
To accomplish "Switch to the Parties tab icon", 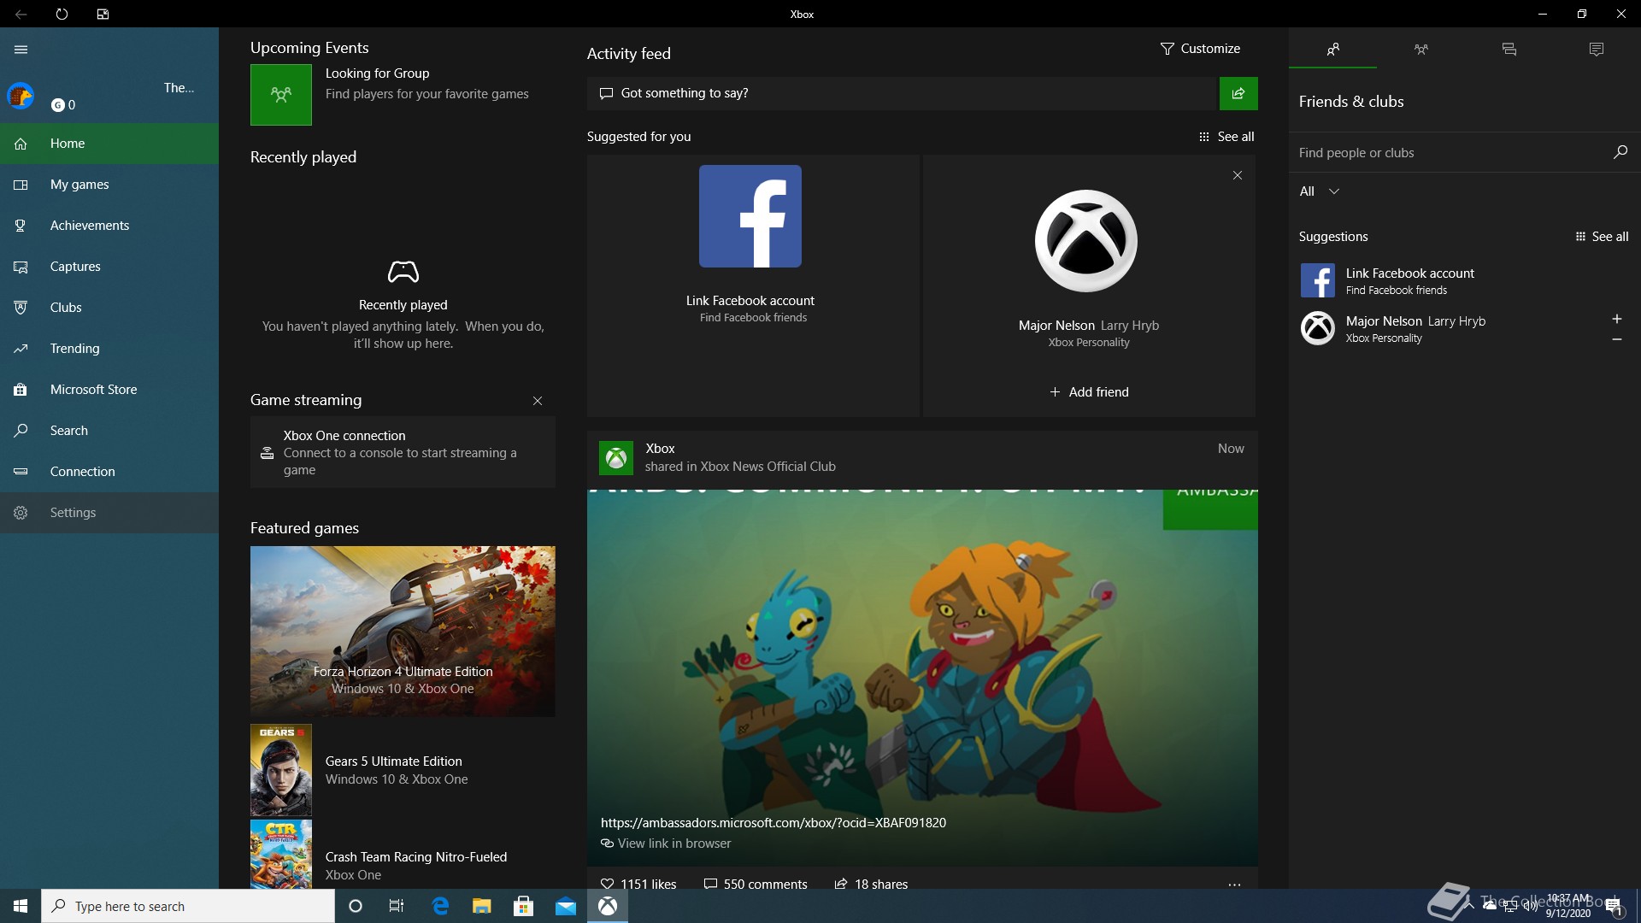I will point(1420,49).
